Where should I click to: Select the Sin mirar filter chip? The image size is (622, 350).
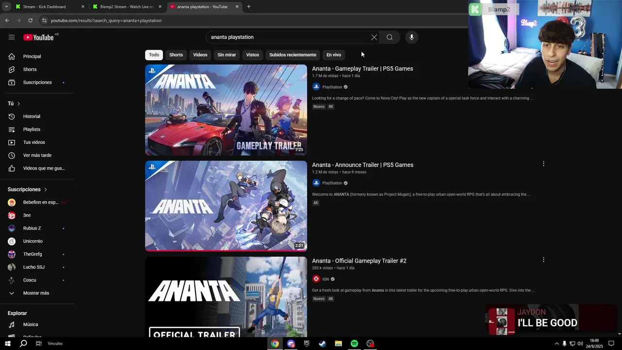[x=226, y=54]
